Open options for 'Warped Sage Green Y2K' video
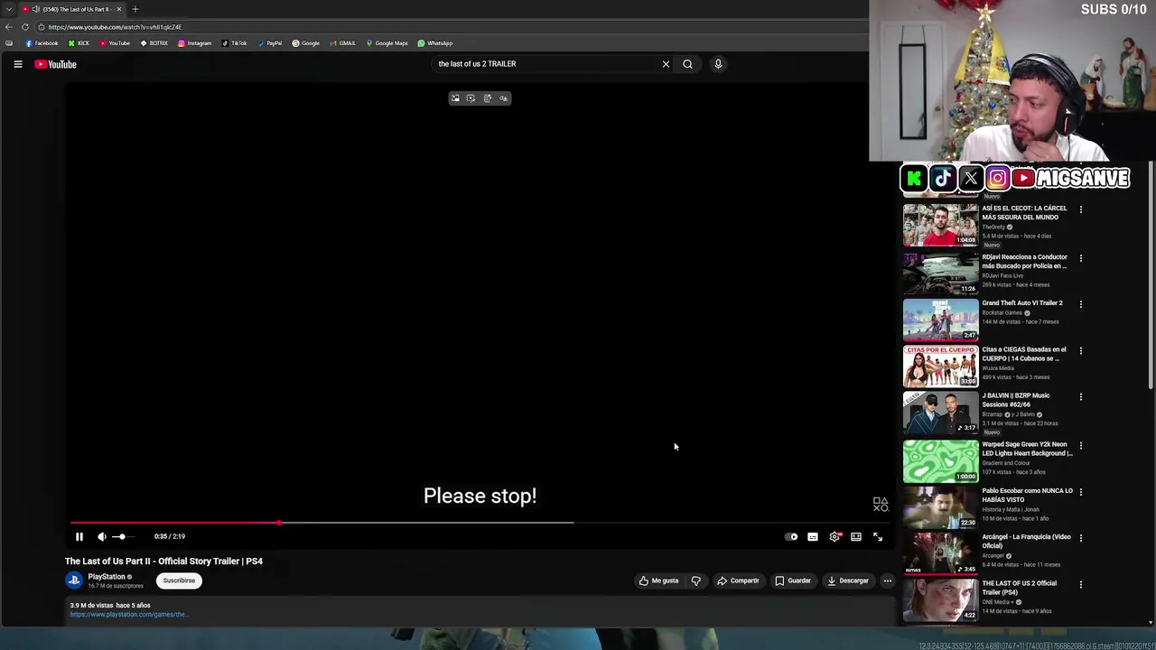 click(1080, 445)
